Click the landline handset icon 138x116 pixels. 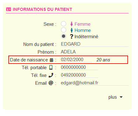click(51, 75)
